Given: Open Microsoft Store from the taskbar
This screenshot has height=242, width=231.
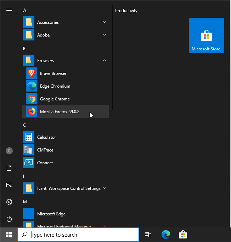Looking at the screenshot, I should click(x=183, y=235).
